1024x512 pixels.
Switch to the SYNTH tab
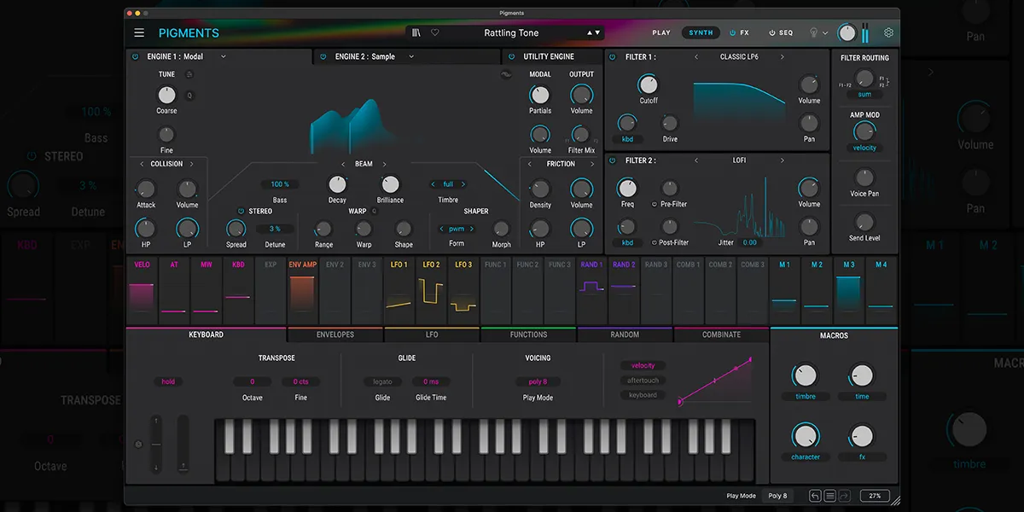700,32
